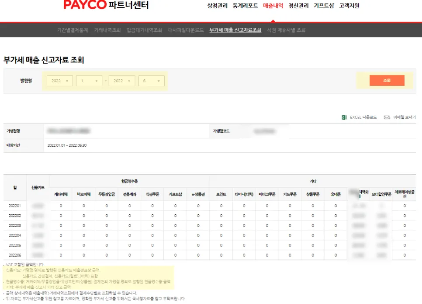Screen dimensions: 422x304
Task: Open the 통계리포트 menu
Action: click(245, 6)
